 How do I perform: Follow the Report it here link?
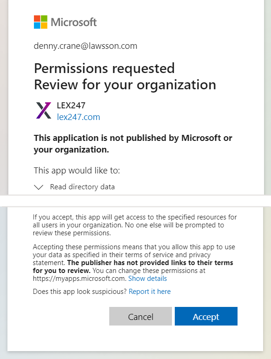click(150, 292)
